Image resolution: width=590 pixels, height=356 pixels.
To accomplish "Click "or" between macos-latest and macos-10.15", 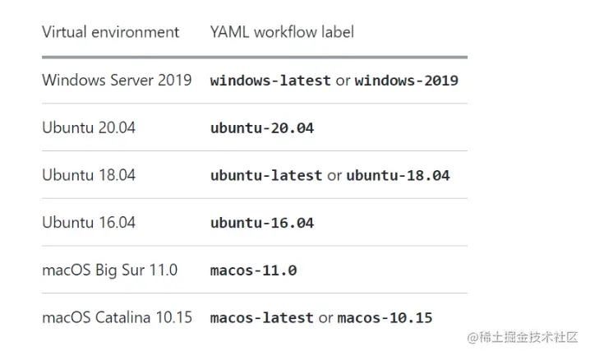I will coord(325,317).
